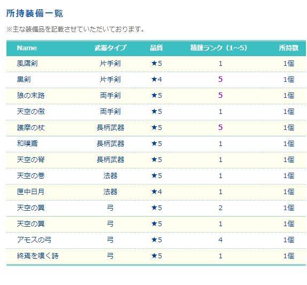Click 1個 count in the 黒剣 row
The image size is (307, 285).
click(x=289, y=80)
